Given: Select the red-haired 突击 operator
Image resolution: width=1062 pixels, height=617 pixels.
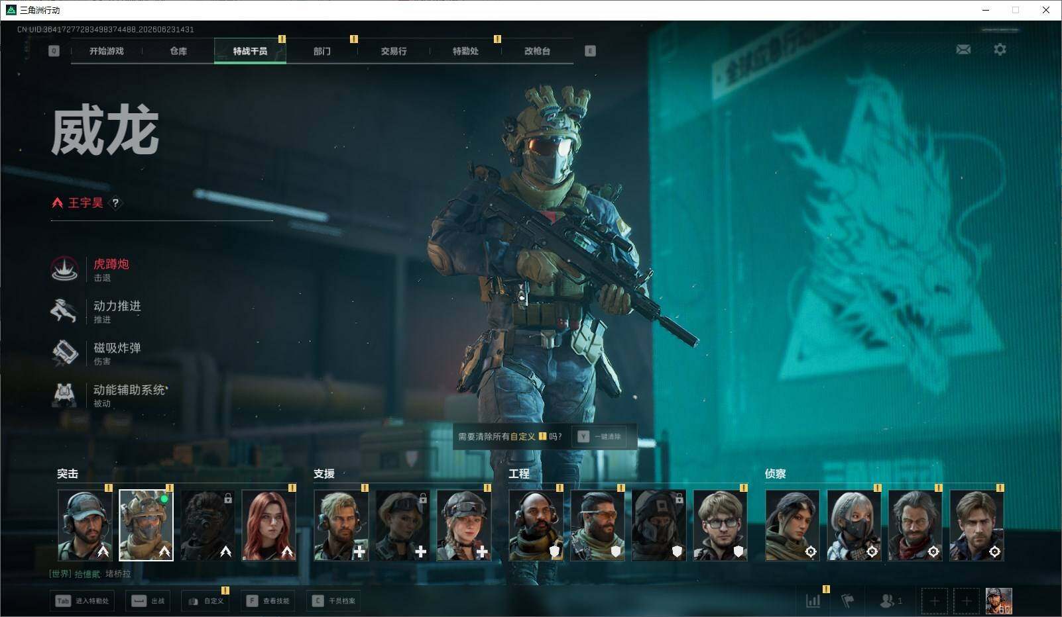Looking at the screenshot, I should 268,525.
